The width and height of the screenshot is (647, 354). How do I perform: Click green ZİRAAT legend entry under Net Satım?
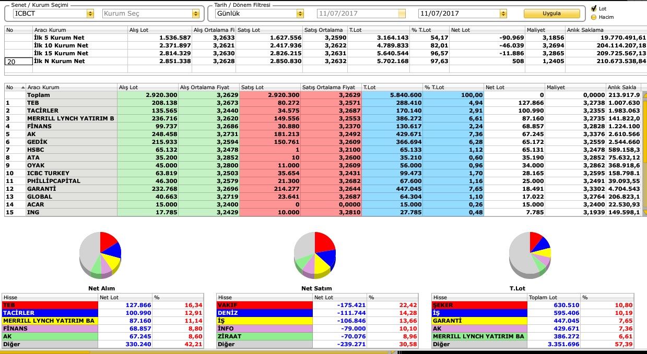click(264, 337)
